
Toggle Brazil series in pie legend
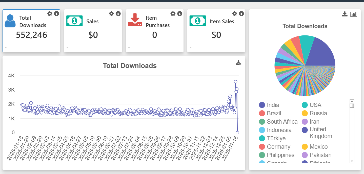(274, 113)
